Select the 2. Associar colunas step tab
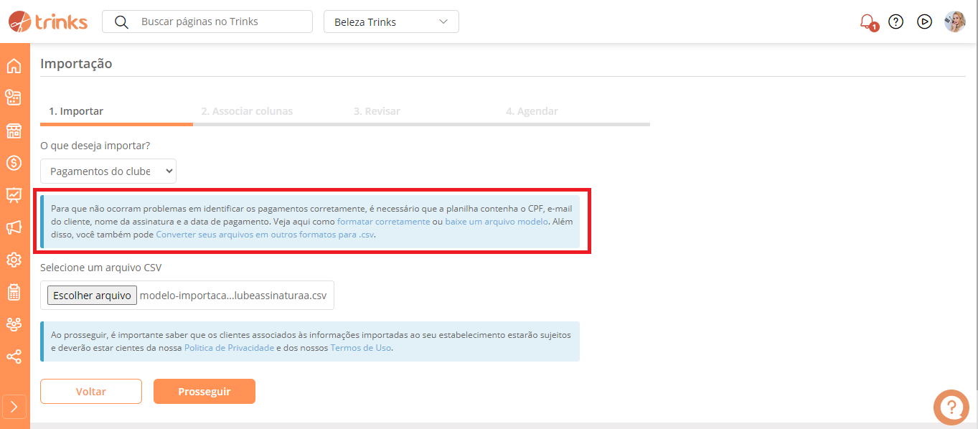 coord(247,111)
